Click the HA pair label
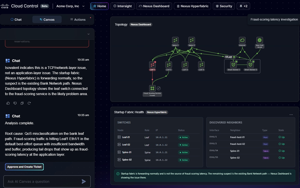Viewport: 300px width, 188px height. [230, 57]
